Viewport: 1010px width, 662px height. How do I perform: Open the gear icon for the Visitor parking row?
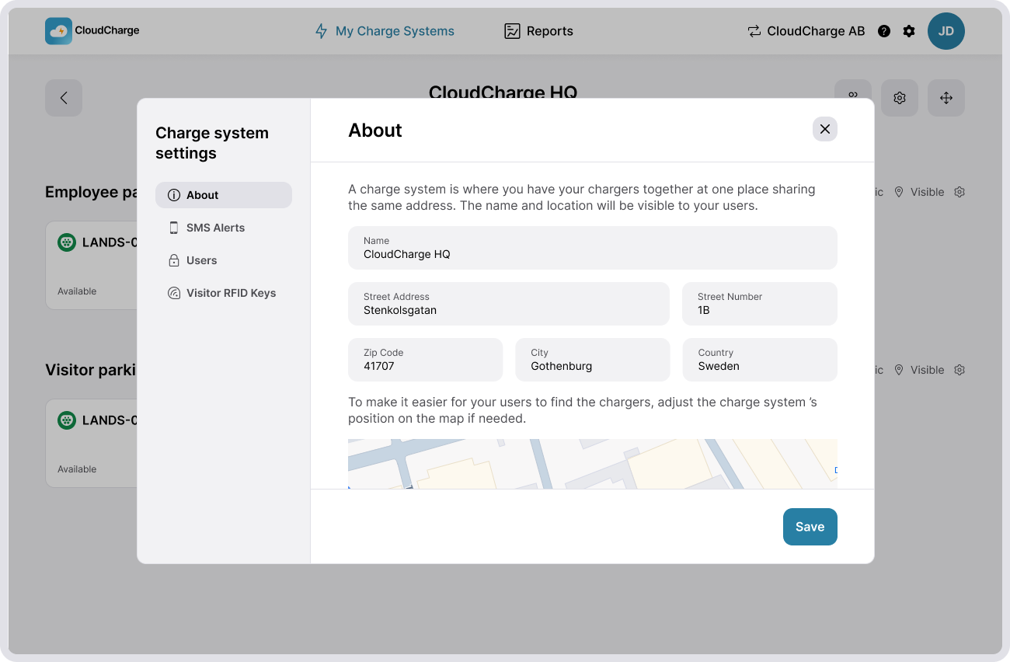[x=959, y=370]
